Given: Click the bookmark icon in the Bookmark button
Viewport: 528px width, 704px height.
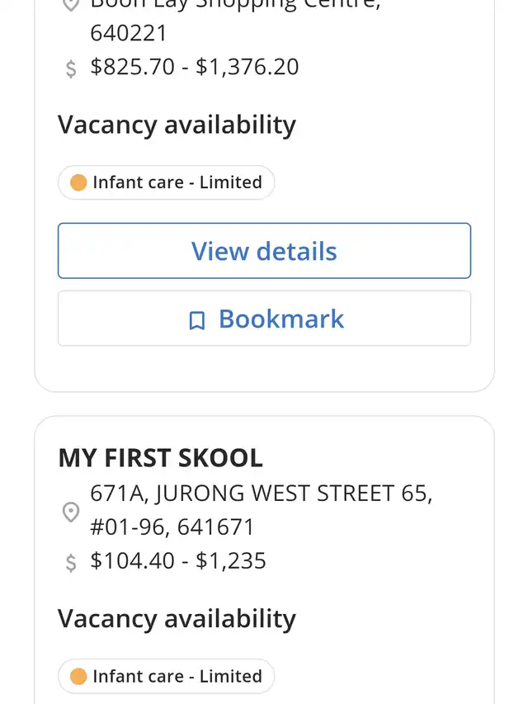Looking at the screenshot, I should (x=197, y=320).
